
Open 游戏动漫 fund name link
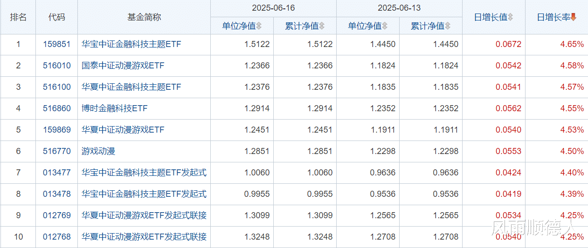coord(98,151)
